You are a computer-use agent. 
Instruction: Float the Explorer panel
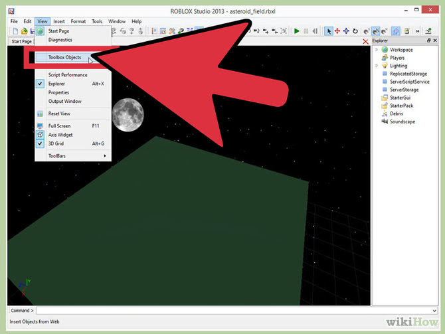429,41
